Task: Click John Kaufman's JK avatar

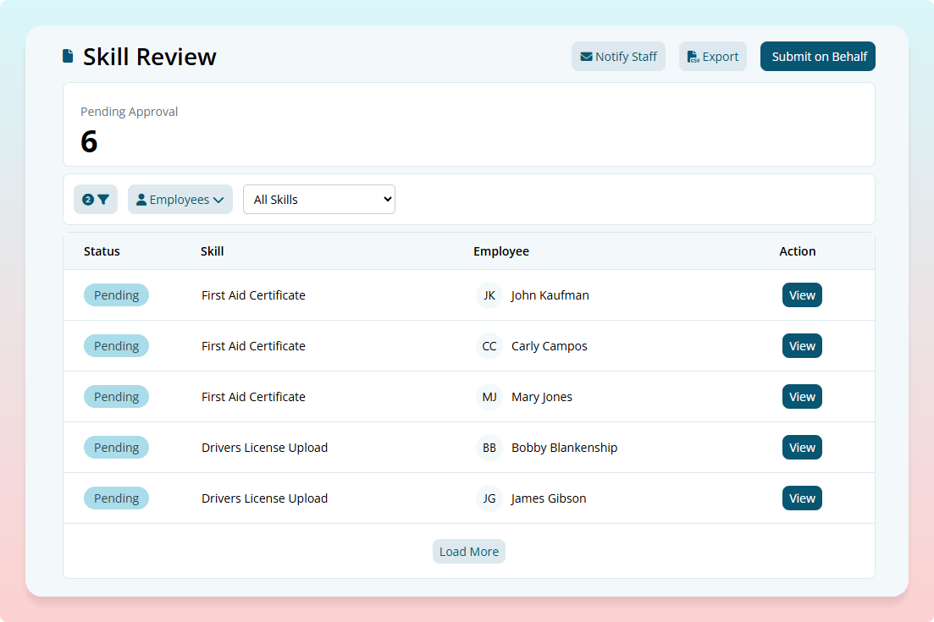Action: [489, 294]
